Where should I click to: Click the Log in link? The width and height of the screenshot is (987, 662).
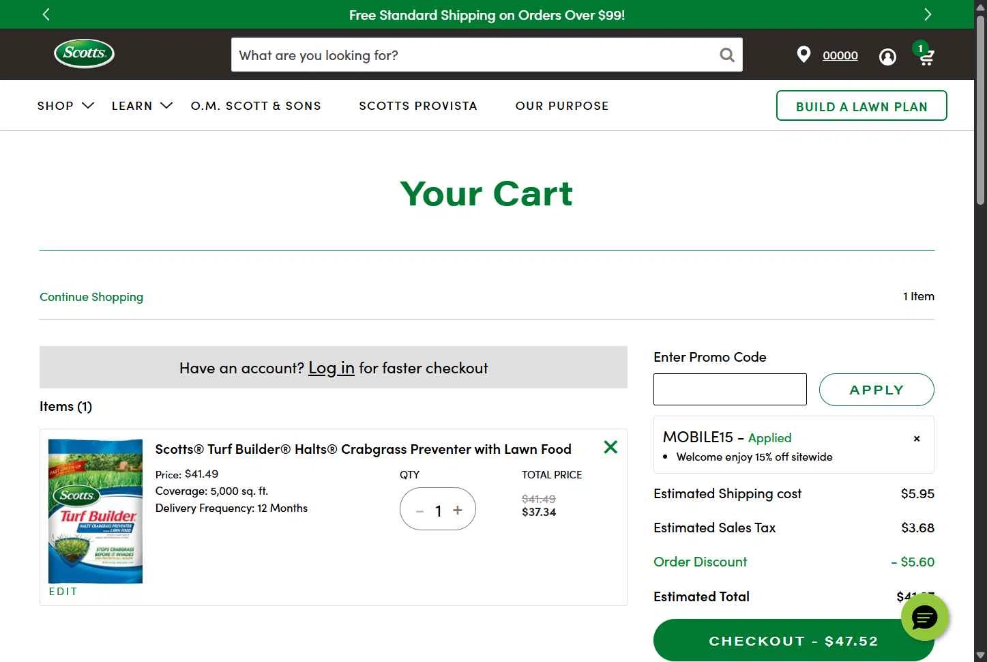pyautogui.click(x=332, y=368)
